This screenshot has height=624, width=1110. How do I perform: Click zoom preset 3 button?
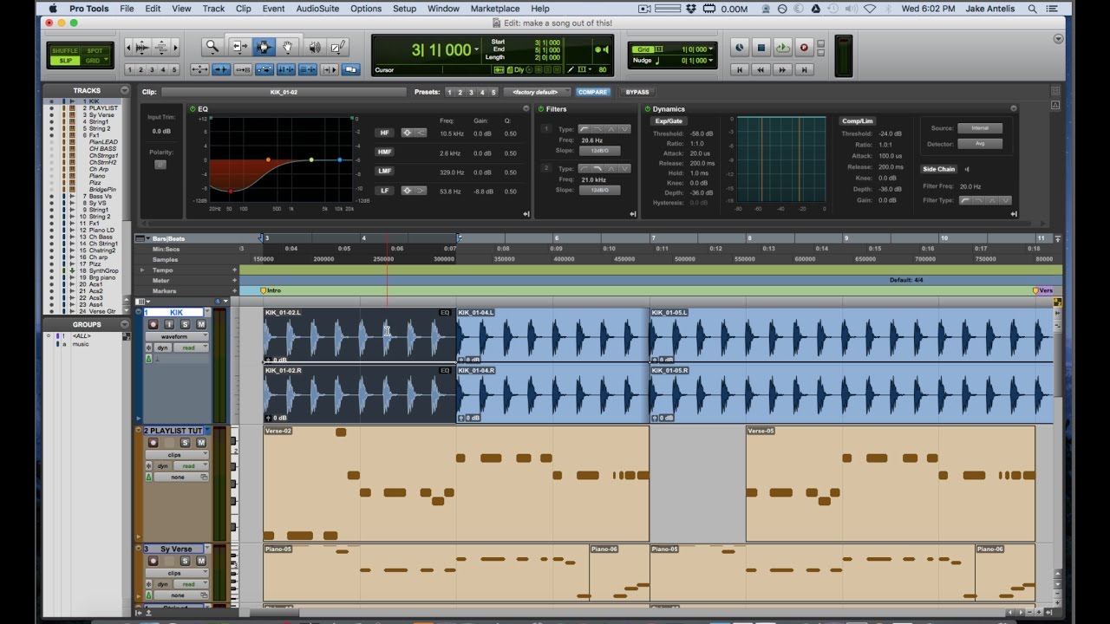click(152, 69)
